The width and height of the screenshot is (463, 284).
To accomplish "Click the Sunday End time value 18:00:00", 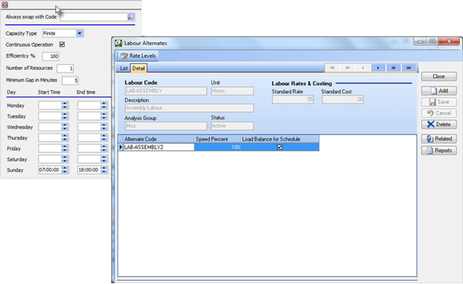I will tap(88, 170).
